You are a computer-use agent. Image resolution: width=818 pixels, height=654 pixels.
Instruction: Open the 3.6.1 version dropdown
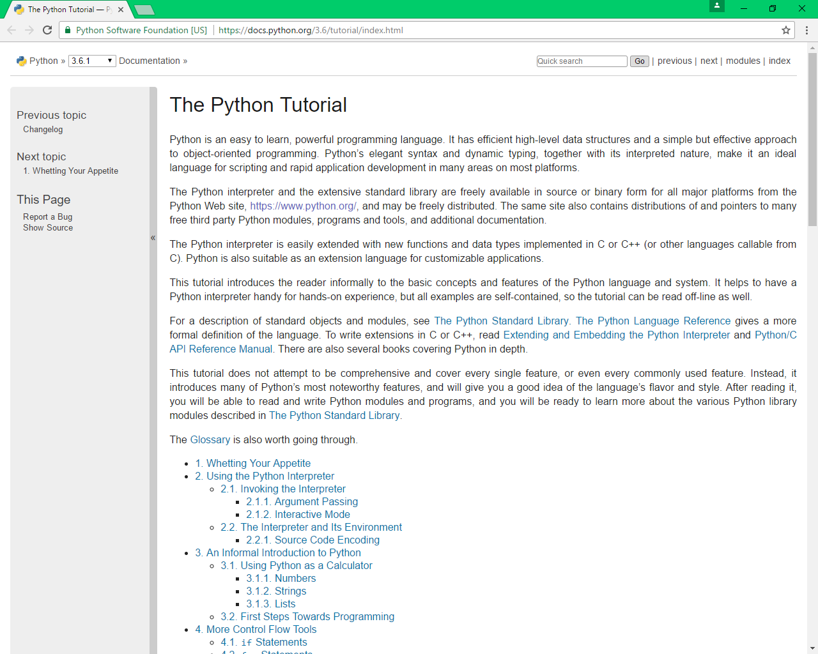(x=92, y=61)
